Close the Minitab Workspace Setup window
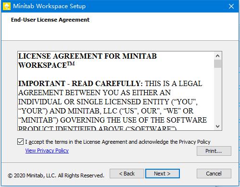The height and width of the screenshot is (187, 240). click(231, 6)
